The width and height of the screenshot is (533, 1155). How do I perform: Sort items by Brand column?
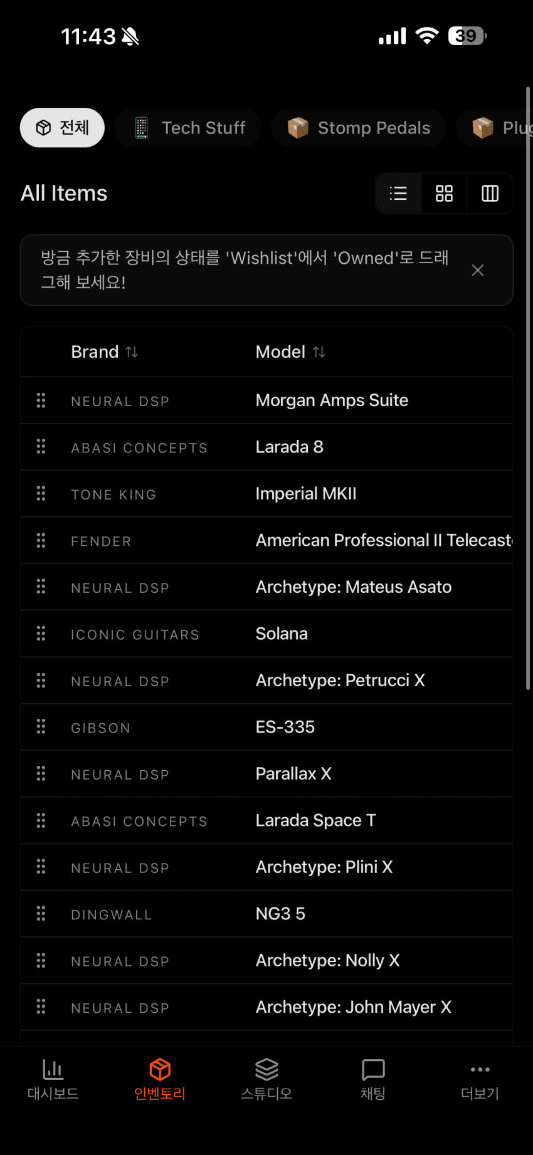pyautogui.click(x=104, y=352)
